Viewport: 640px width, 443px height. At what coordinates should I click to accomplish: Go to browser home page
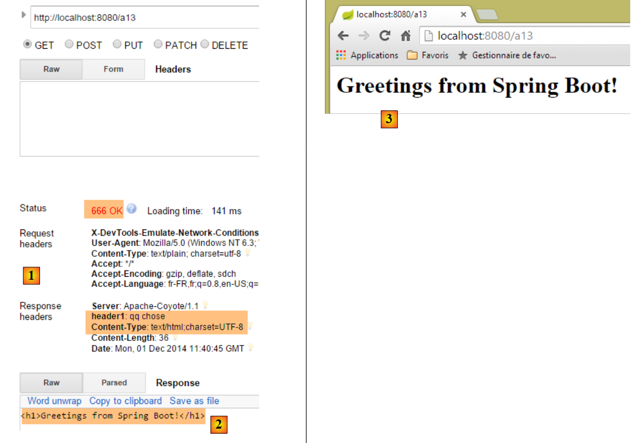pyautogui.click(x=405, y=36)
